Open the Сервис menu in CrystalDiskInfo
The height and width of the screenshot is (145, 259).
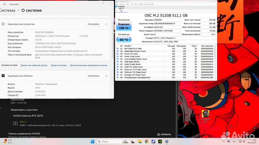coord(127,4)
